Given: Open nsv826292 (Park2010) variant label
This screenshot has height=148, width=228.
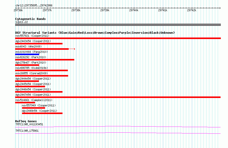Looking at the screenshot, I should point(31,57).
